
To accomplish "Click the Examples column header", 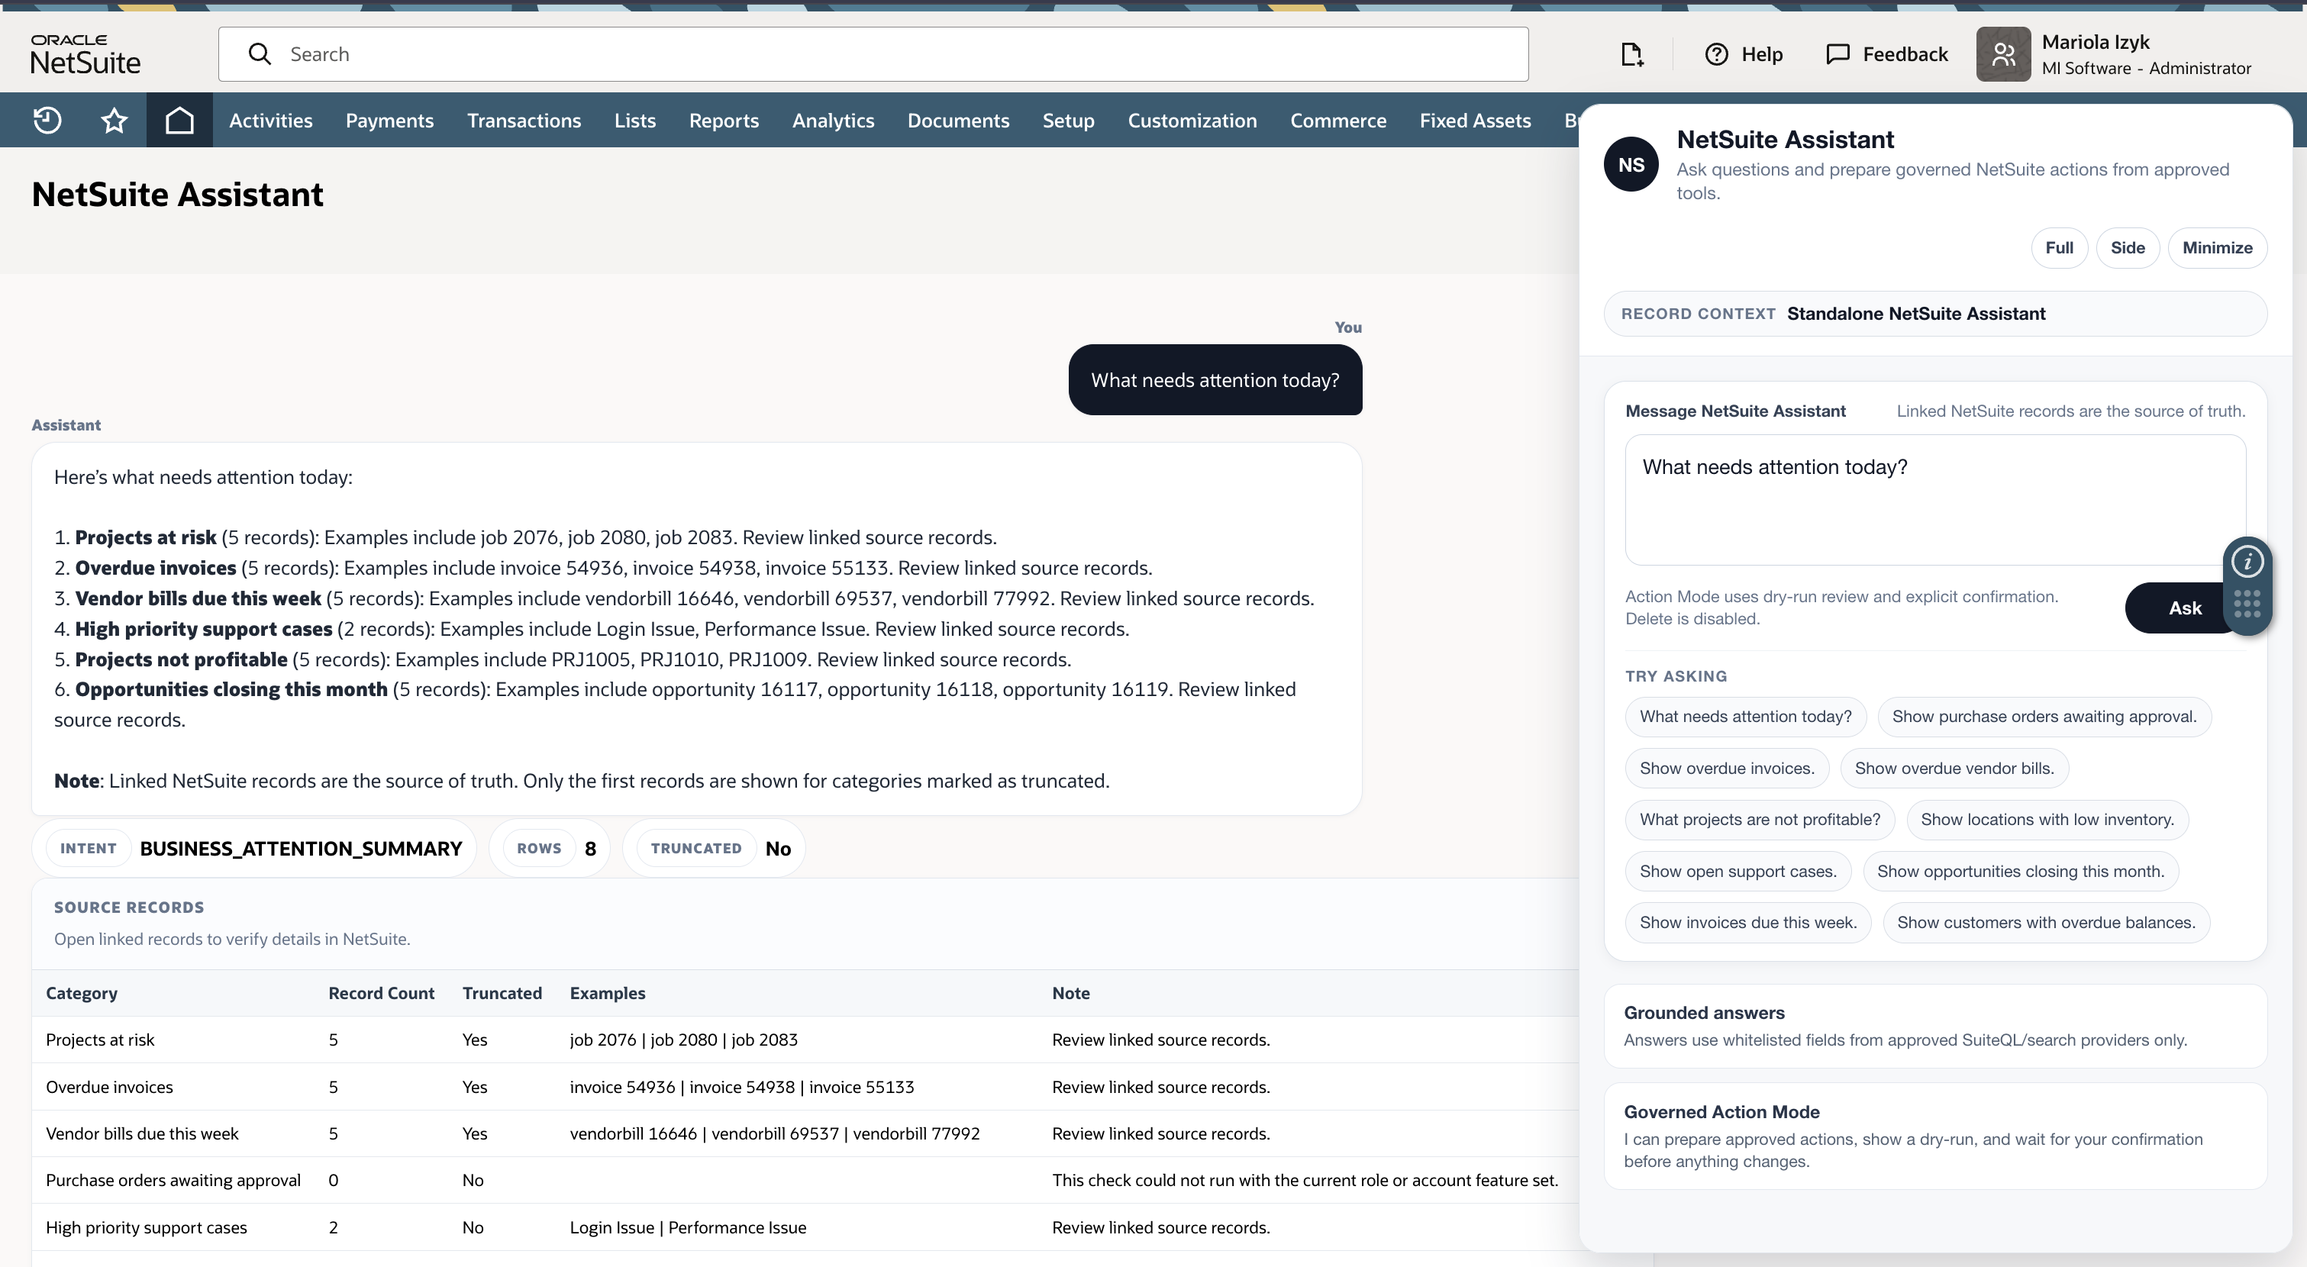I will pyautogui.click(x=607, y=993).
